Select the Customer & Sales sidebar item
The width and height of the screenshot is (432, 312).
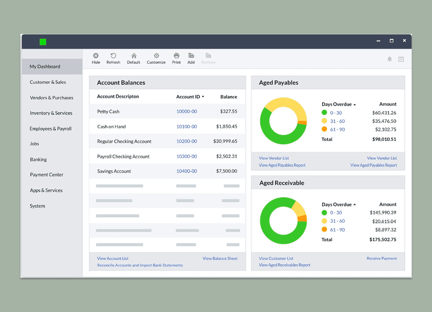pyautogui.click(x=47, y=82)
